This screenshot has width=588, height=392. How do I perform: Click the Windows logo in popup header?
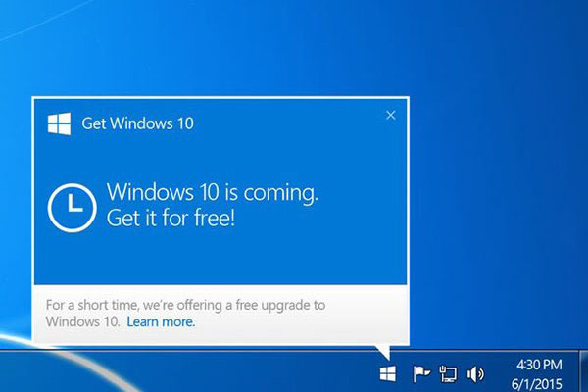pos(59,123)
